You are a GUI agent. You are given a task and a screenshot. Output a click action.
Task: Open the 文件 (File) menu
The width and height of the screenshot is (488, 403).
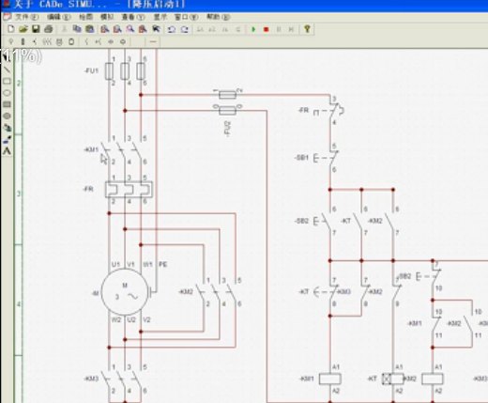coord(26,17)
